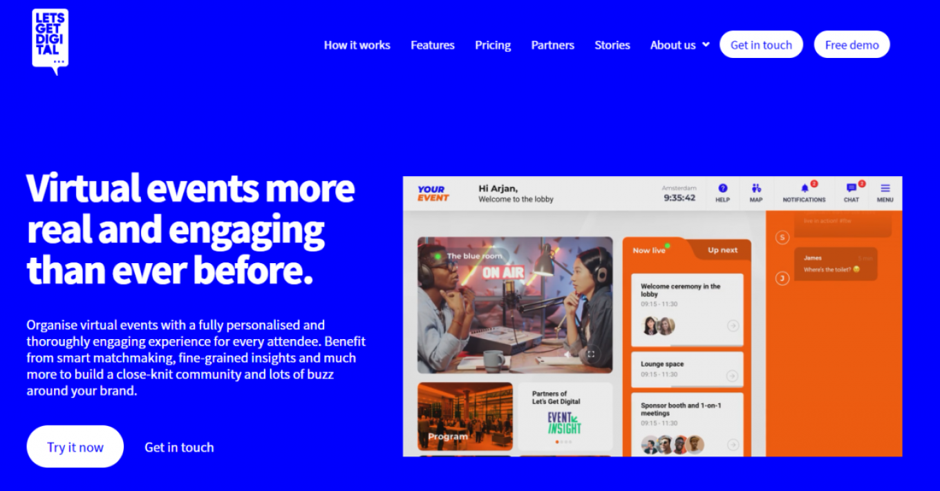The width and height of the screenshot is (940, 491).
Task: Open the Program thumbnail
Action: [465, 417]
